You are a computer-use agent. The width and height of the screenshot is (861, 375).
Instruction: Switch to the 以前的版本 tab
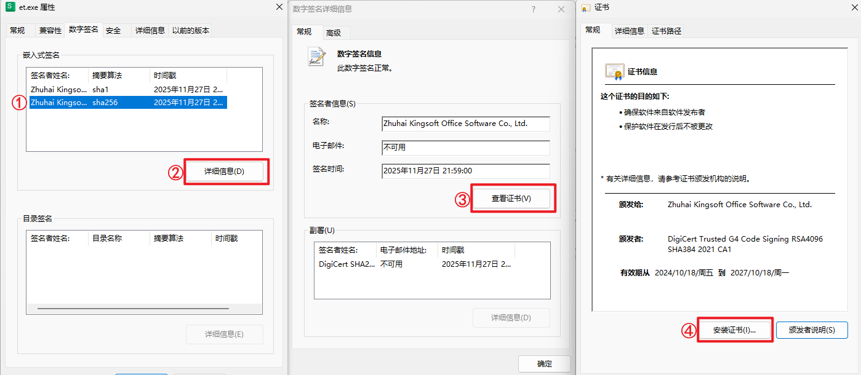coord(190,31)
